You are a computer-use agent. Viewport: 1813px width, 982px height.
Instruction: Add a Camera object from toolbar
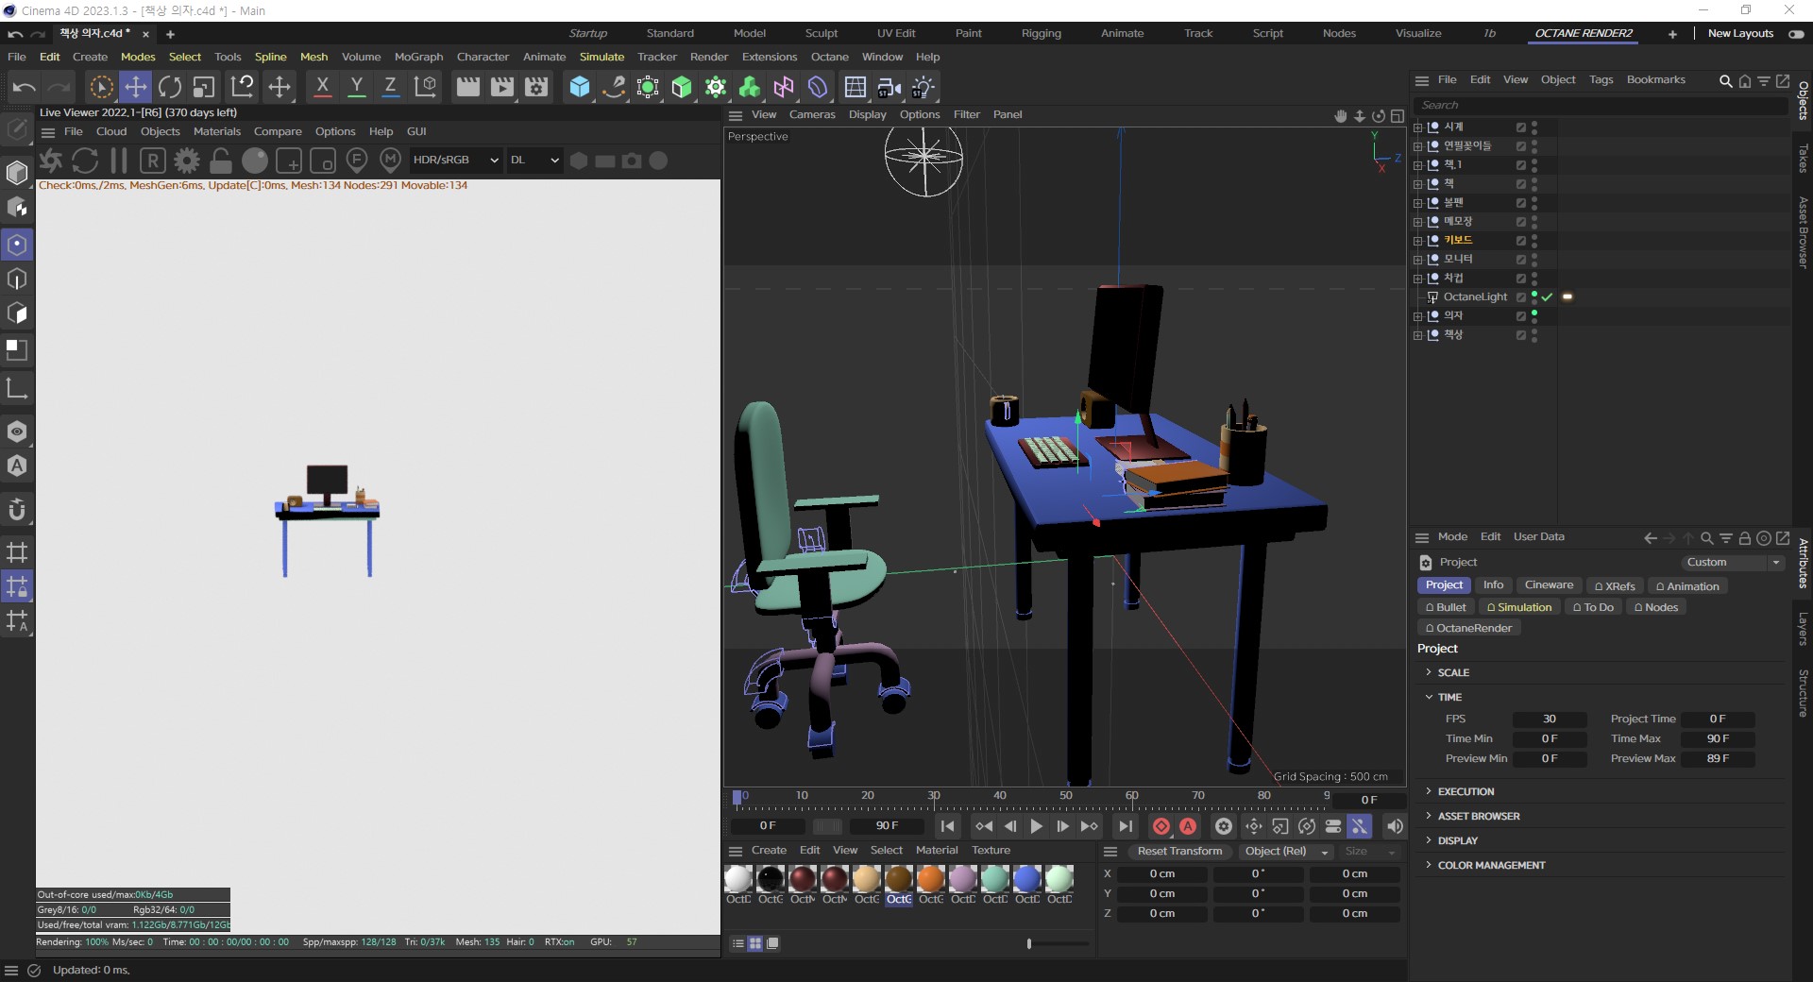pos(889,87)
